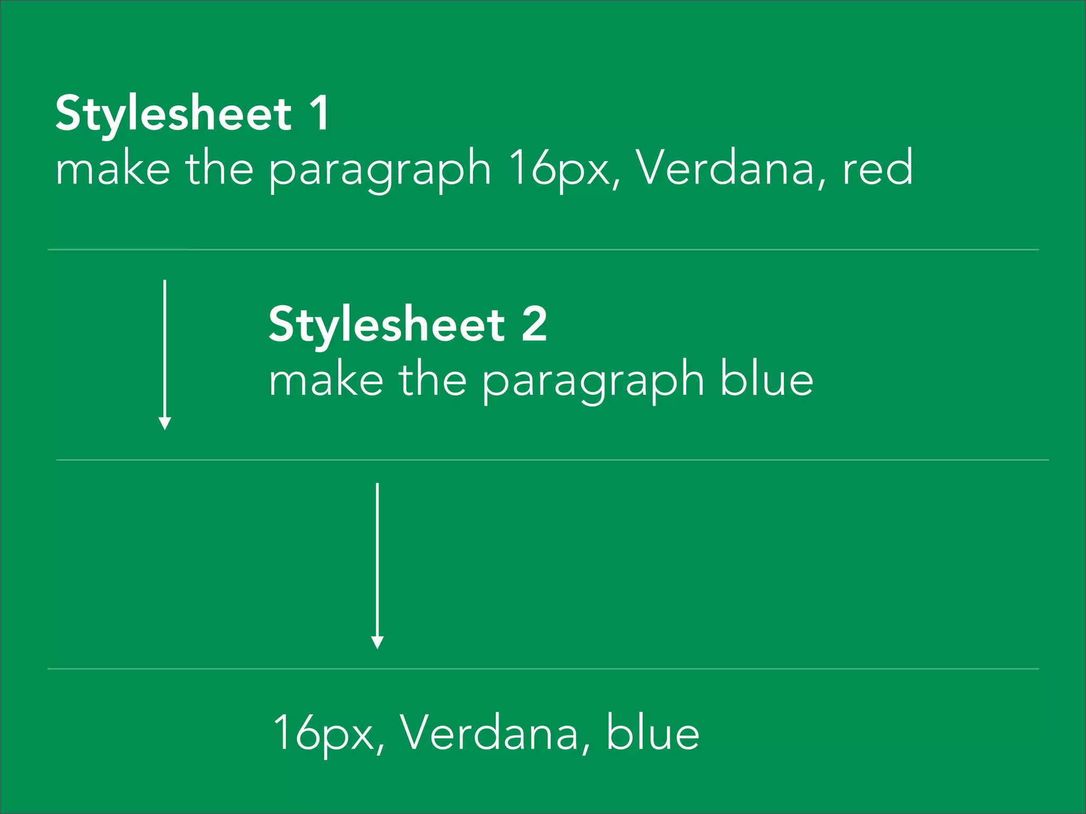Click the digit "1" in Stylesheet 1 heading
The width and height of the screenshot is (1086, 814).
coord(320,113)
